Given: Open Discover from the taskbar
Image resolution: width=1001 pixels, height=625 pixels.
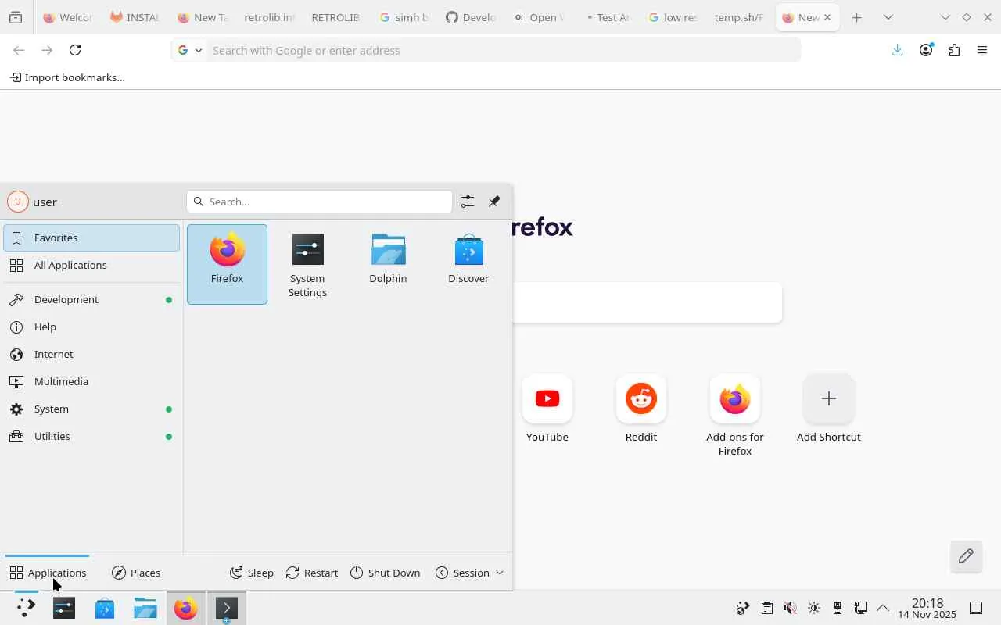Looking at the screenshot, I should coord(105,608).
